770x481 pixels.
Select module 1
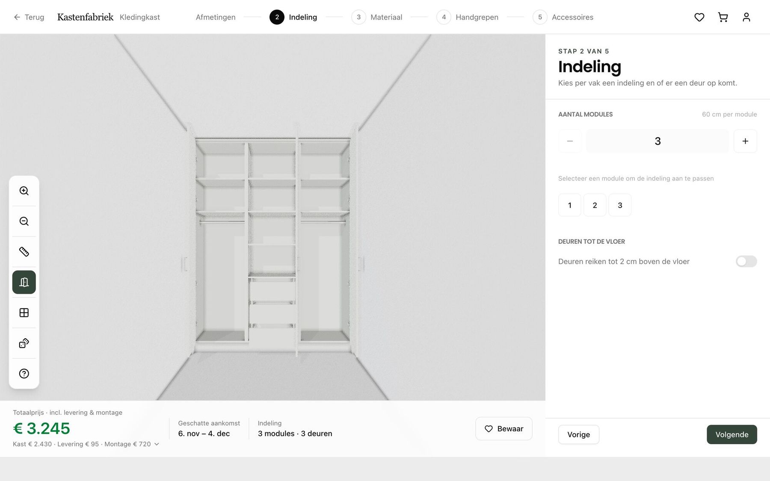[569, 205]
